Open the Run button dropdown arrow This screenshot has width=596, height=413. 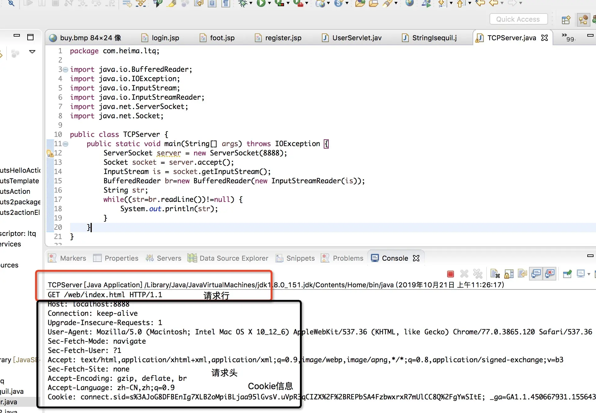269,3
